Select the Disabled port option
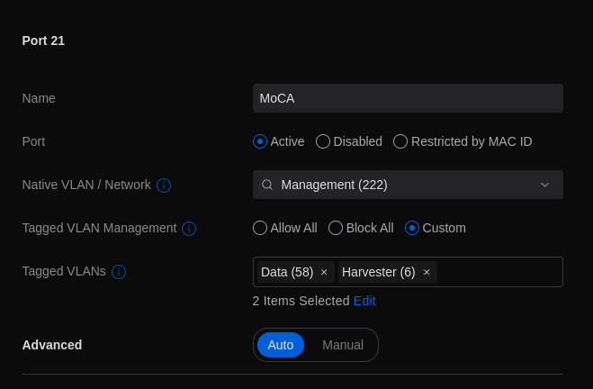 (323, 141)
